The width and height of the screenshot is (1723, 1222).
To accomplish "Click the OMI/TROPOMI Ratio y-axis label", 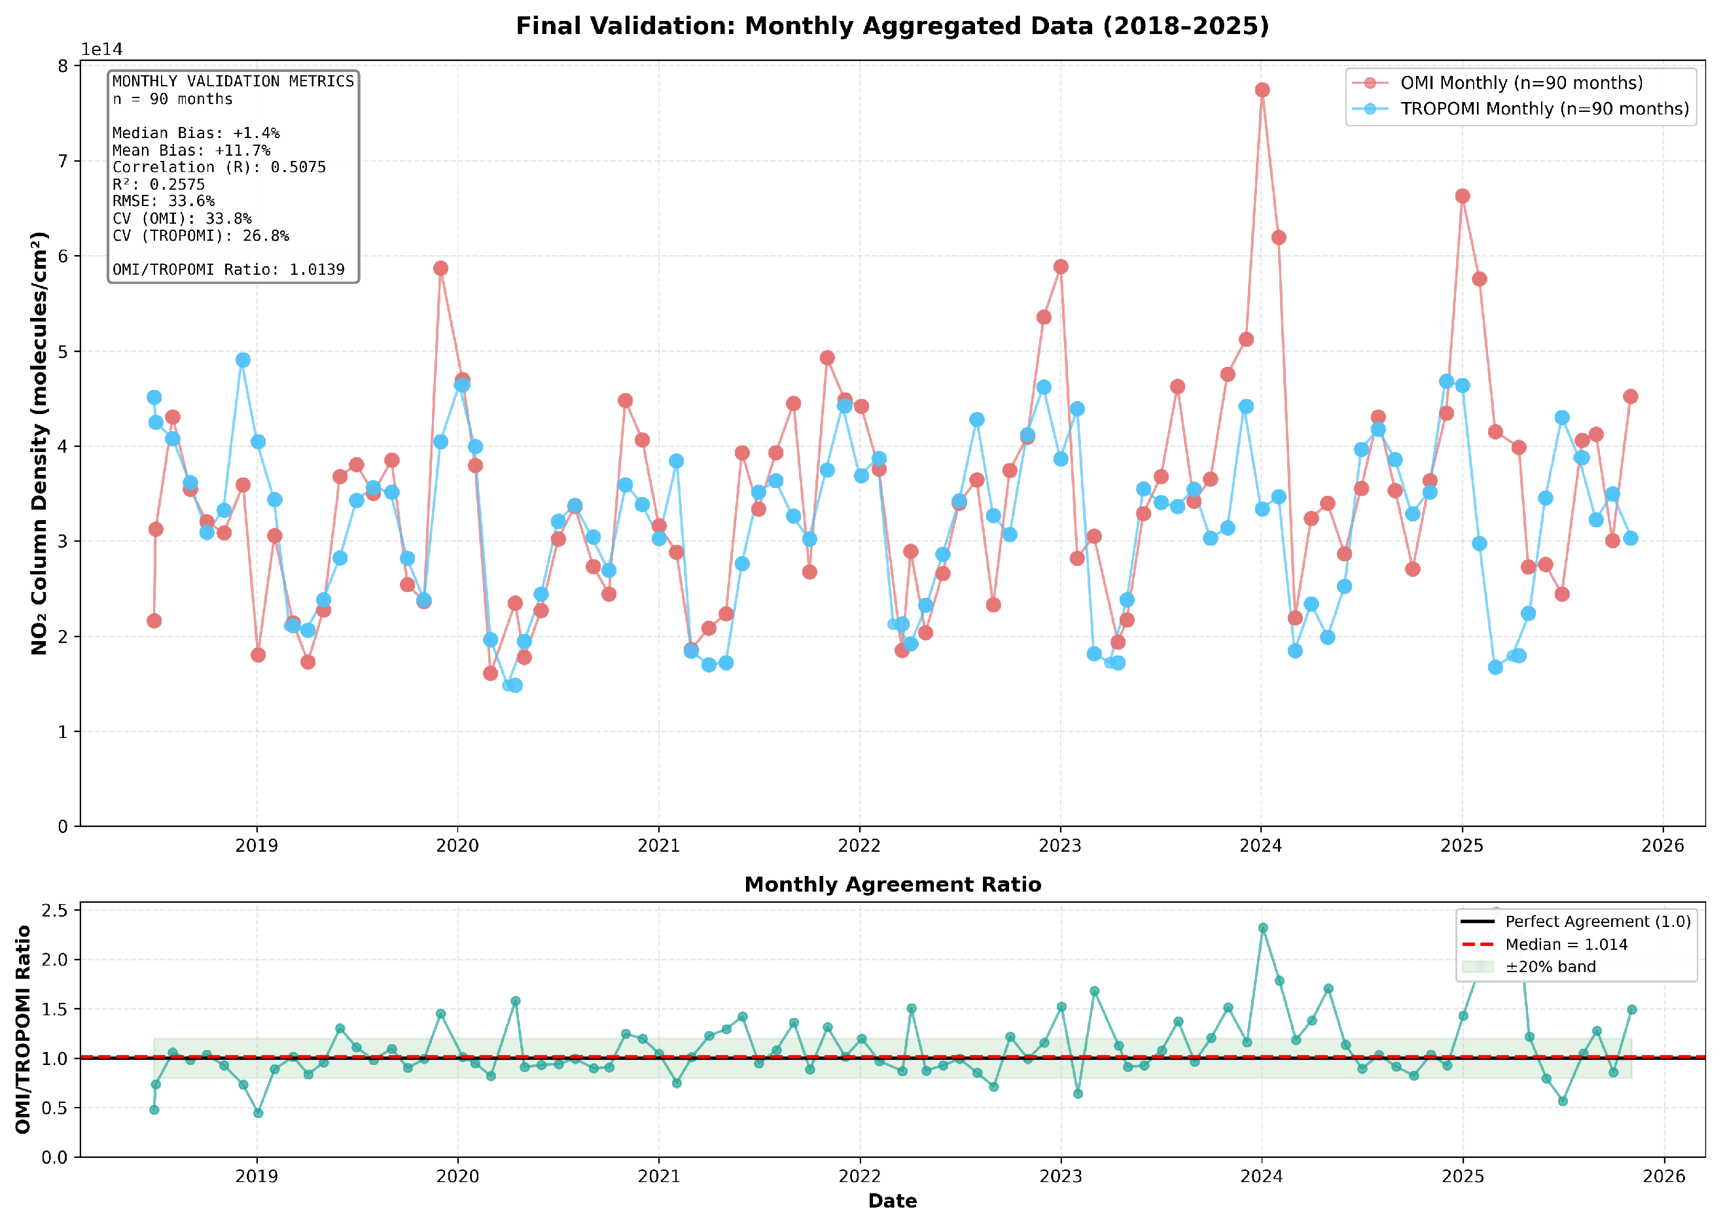I will (x=23, y=1030).
